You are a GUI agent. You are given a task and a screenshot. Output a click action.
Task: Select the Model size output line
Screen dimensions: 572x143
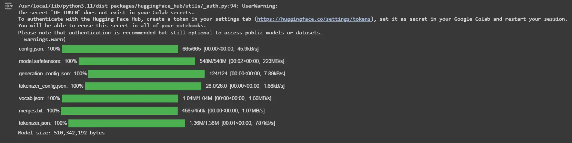point(61,133)
